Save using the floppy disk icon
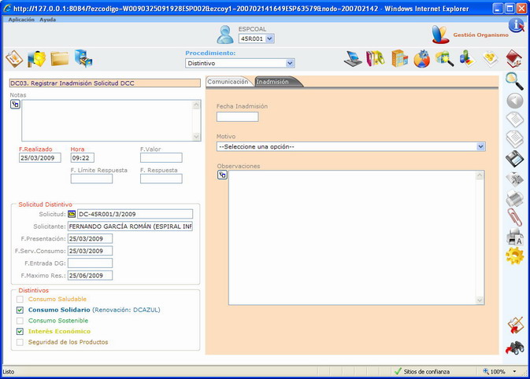530x379 pixels. tap(515, 159)
